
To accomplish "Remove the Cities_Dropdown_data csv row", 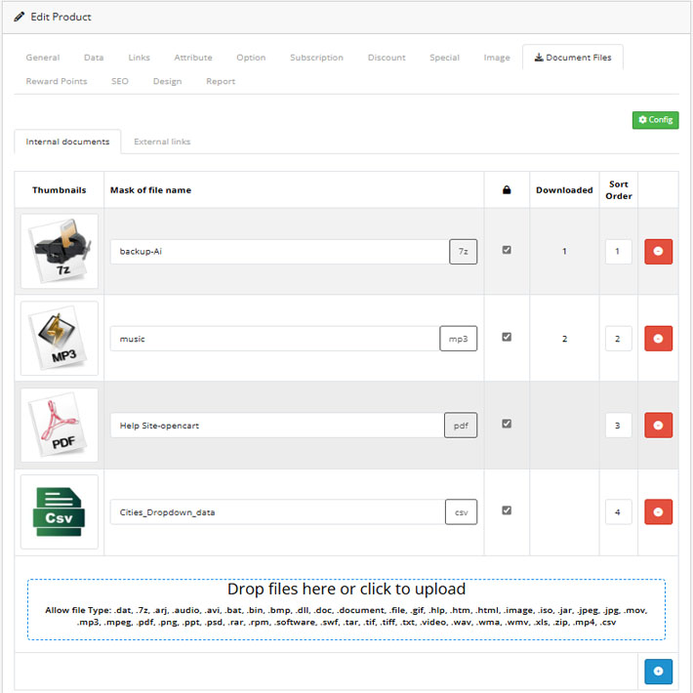I will pyautogui.click(x=658, y=511).
